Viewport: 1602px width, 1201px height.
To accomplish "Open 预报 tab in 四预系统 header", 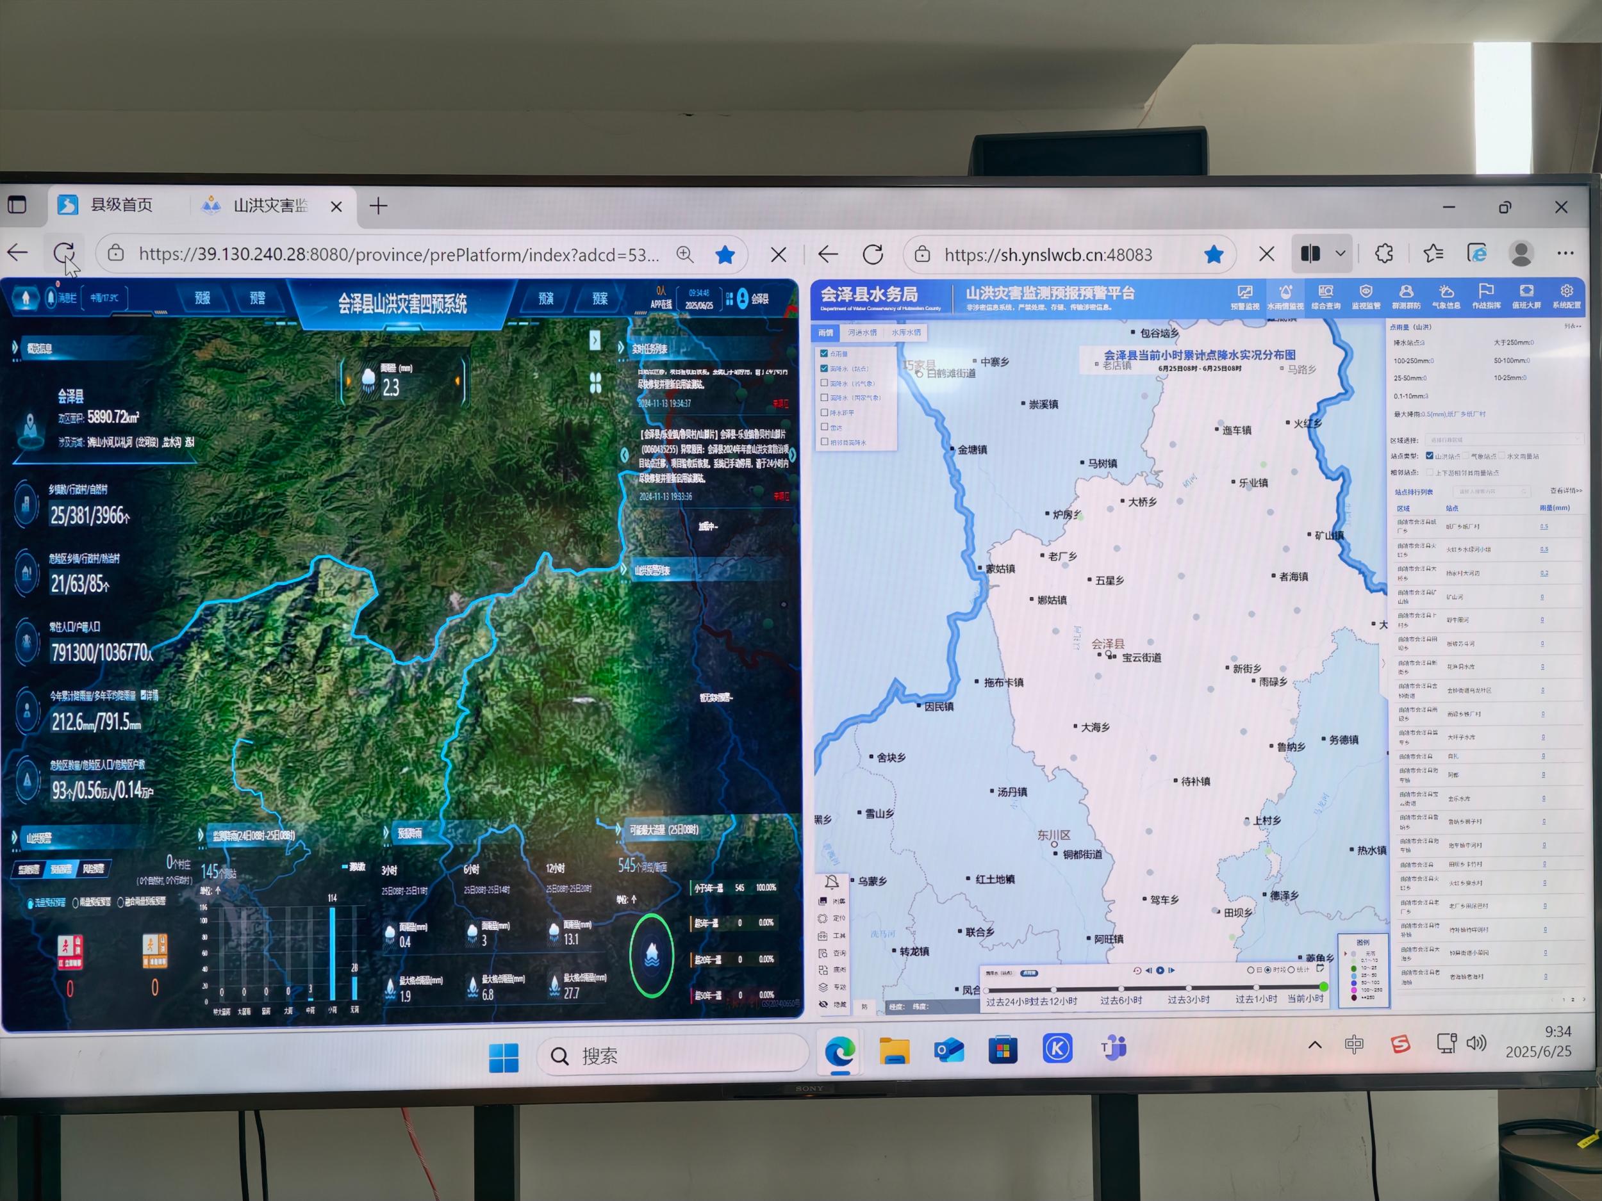I will pos(202,298).
